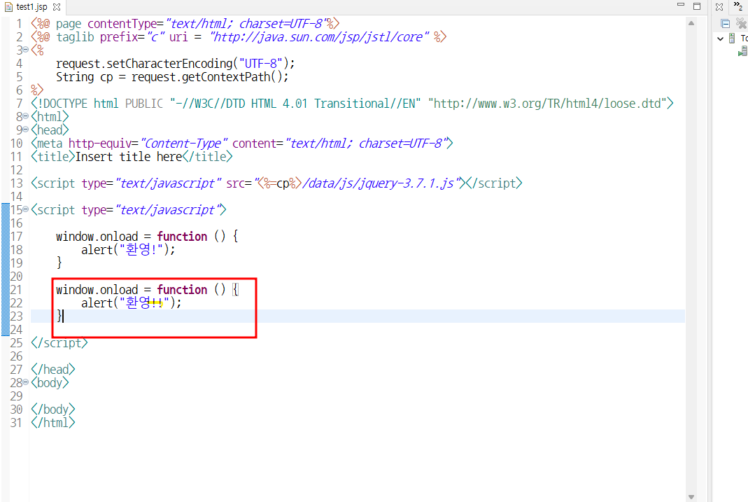748x502 pixels.
Task: Select the test1.jsp editor tab
Action: 32,7
